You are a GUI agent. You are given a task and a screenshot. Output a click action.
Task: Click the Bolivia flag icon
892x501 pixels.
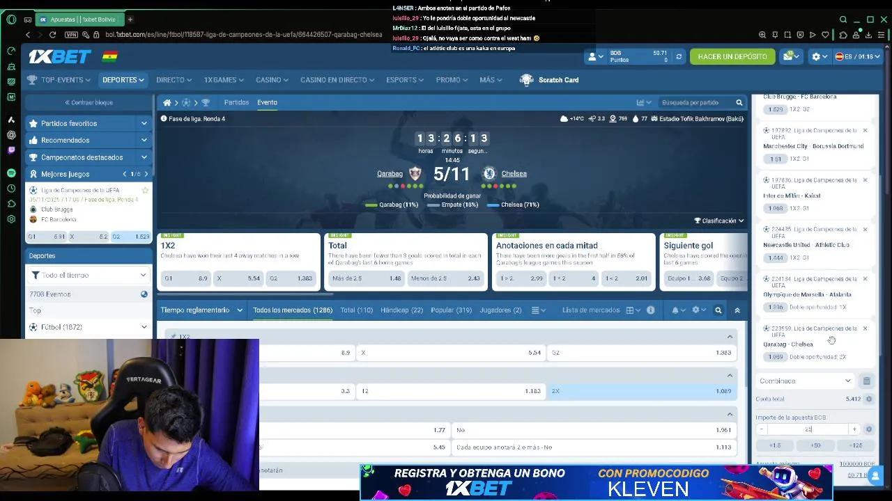point(110,56)
